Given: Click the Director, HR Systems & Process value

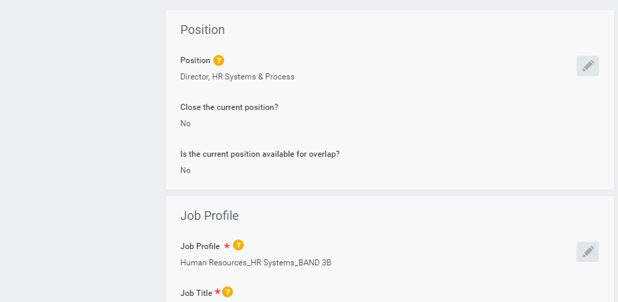Looking at the screenshot, I should [x=237, y=77].
